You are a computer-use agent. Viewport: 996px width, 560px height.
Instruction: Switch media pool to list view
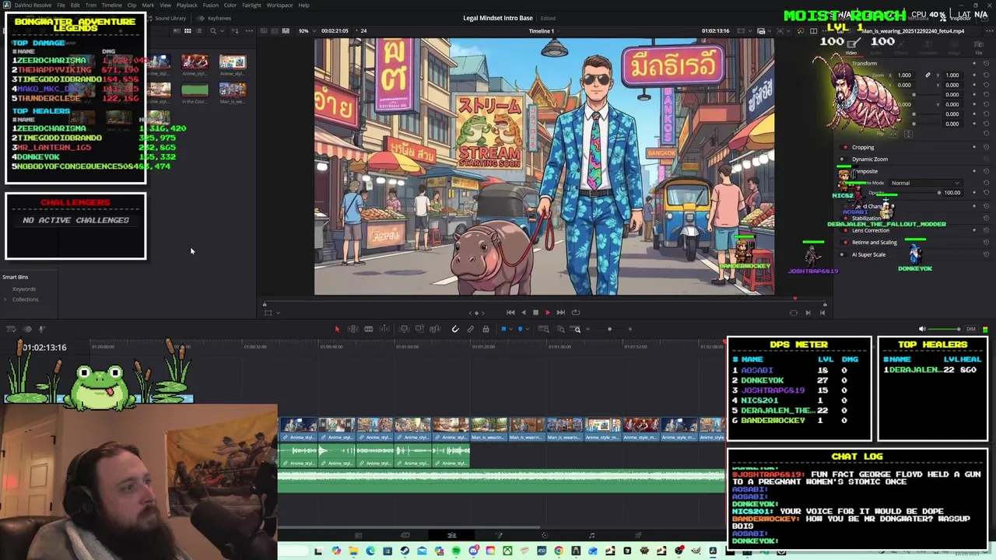coord(198,31)
